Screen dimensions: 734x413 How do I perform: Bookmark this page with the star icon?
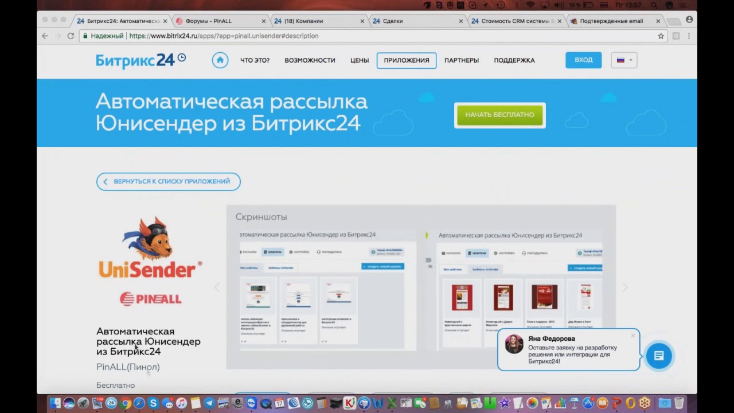[x=661, y=36]
